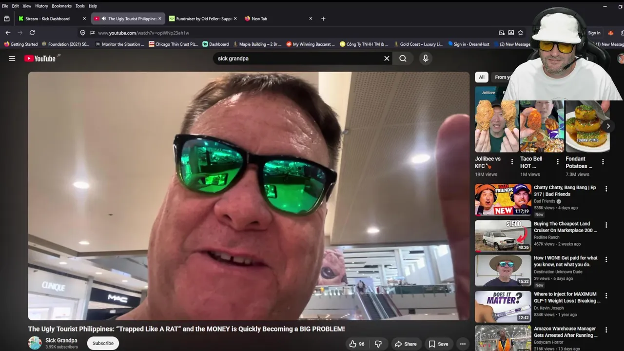Show next shorts with right chevron
The image size is (624, 351).
[608, 126]
